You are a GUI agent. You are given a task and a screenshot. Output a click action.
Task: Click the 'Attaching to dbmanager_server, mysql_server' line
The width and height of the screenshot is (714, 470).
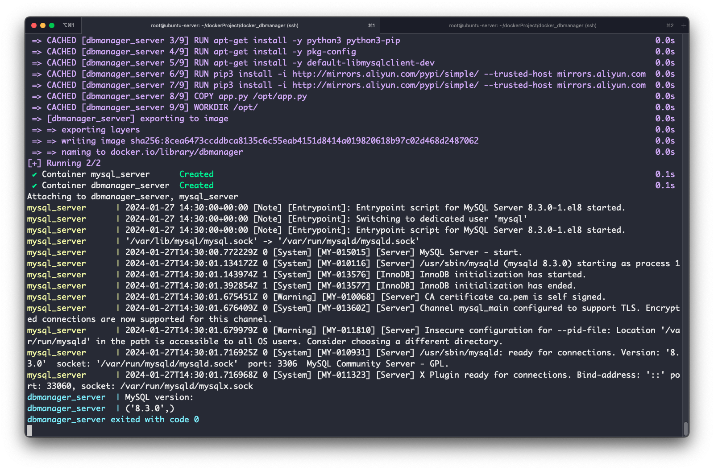click(x=133, y=197)
